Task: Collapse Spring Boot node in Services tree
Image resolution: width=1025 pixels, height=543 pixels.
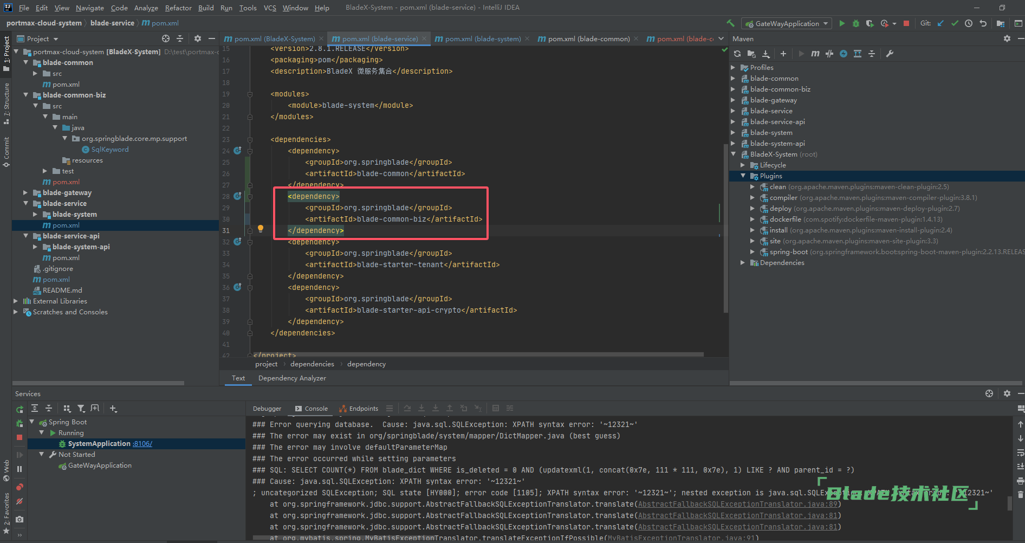Action: [x=32, y=422]
